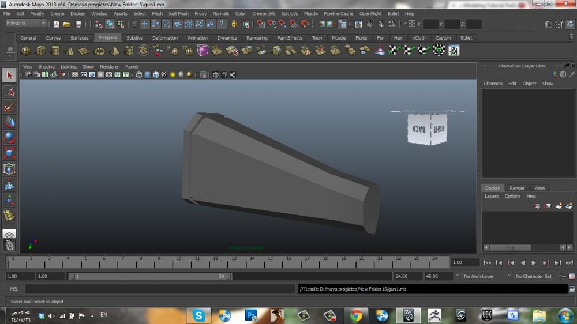Activate the Paint Selection tool

tap(9, 108)
